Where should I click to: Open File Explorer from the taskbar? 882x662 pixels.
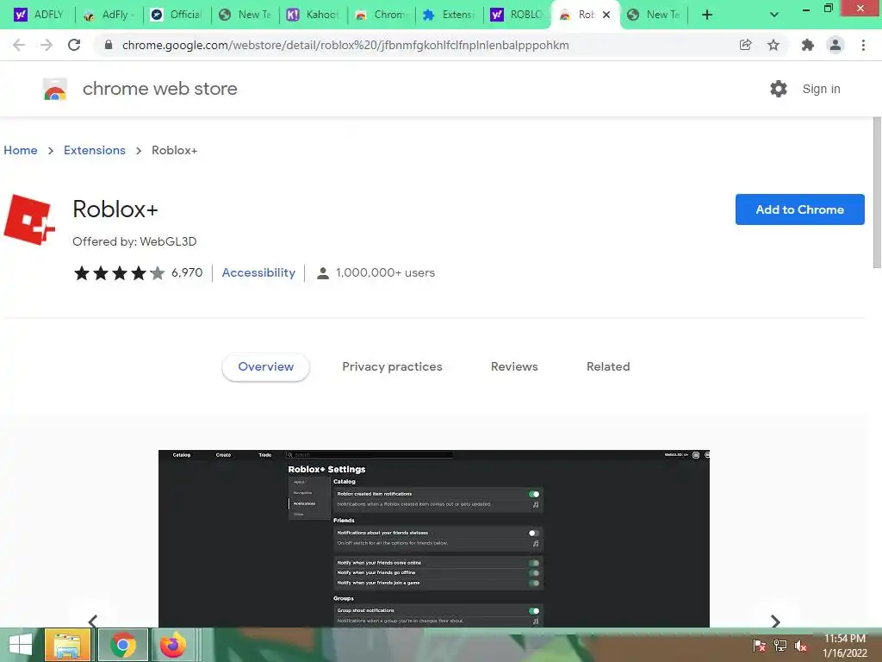(x=67, y=645)
